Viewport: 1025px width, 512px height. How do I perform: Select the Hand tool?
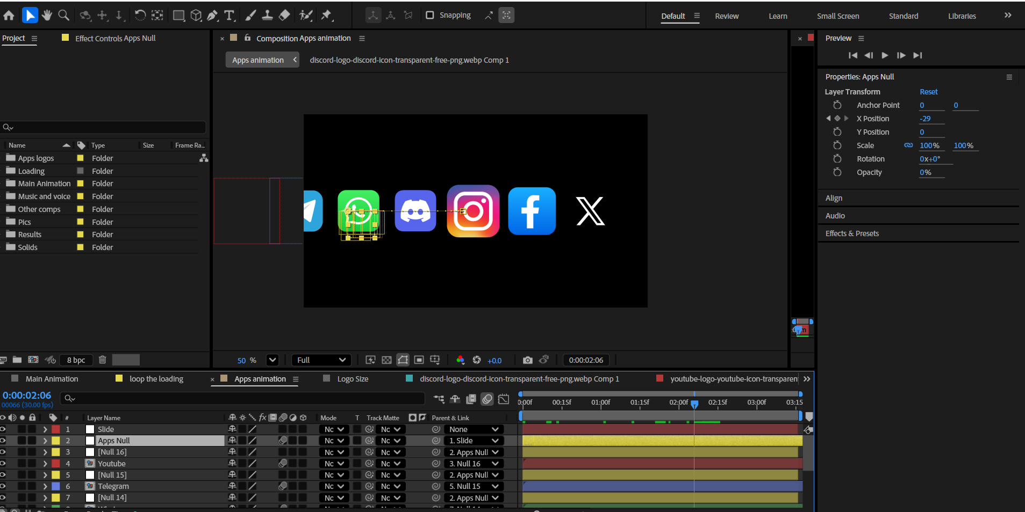47,16
